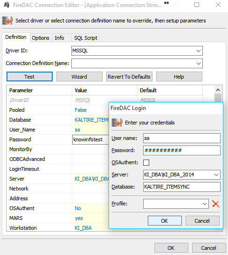This screenshot has width=228, height=255.
Task: Click the Password parameter label in grid
Action: click(20, 139)
